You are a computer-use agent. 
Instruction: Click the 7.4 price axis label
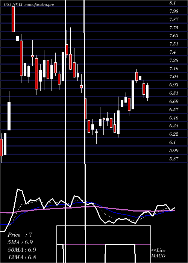[x=173, y=52]
